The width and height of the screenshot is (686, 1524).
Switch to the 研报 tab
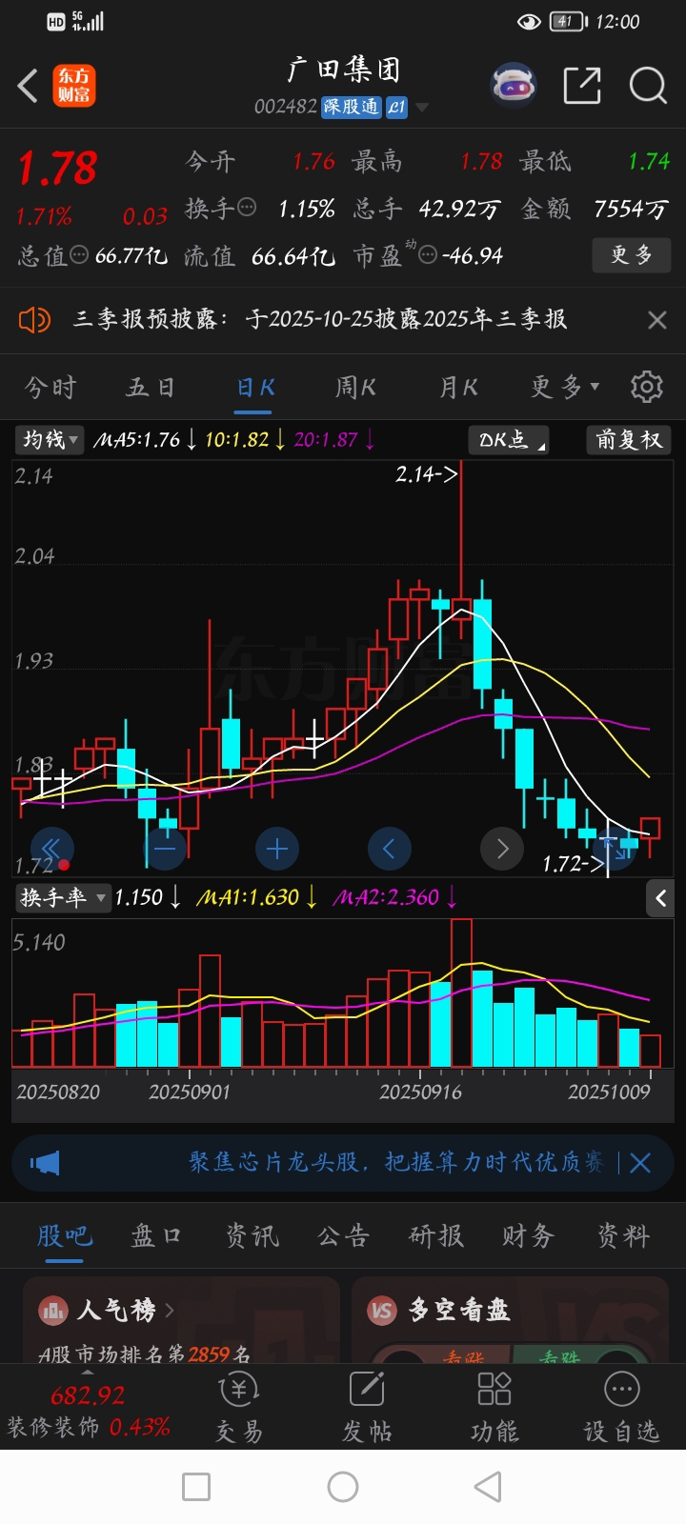[x=436, y=1236]
